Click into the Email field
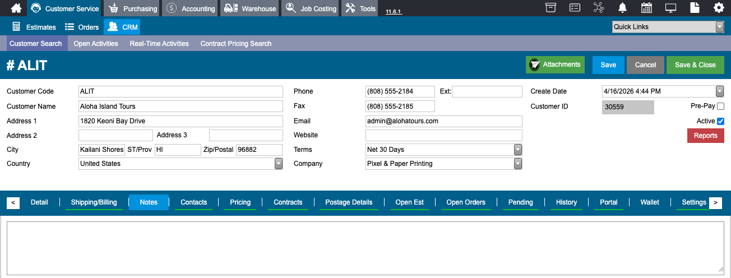 [x=444, y=121]
